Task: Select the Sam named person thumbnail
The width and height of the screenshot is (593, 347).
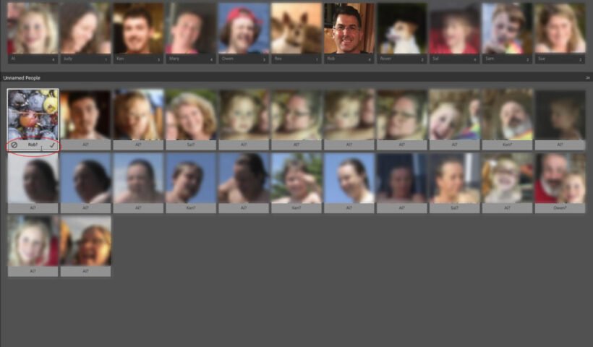Action: coord(508,29)
